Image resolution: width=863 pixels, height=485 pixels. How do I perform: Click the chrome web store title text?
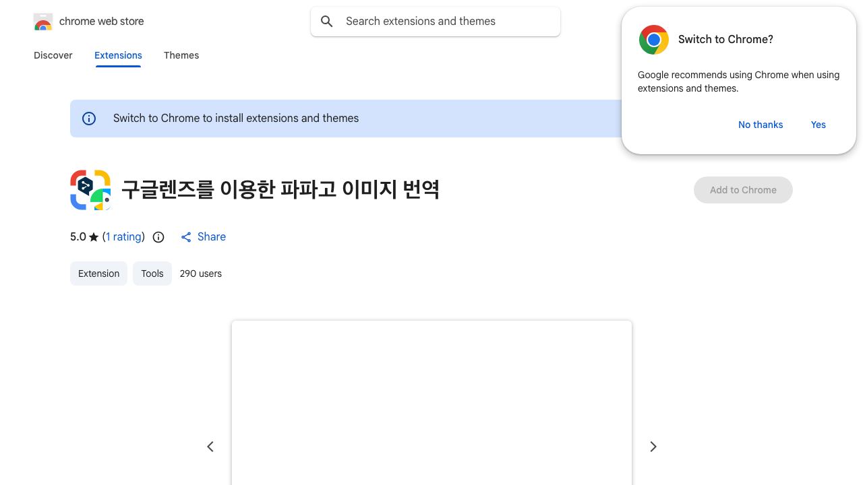[102, 22]
